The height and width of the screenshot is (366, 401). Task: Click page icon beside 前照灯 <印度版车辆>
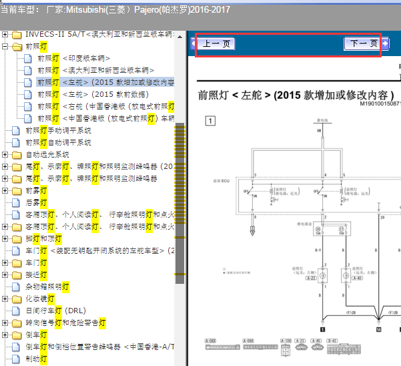(x=28, y=58)
